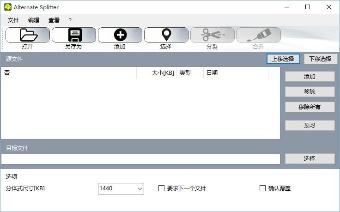The height and width of the screenshot is (212, 340).
Task: Open the 查看 menu
Action: (54, 20)
